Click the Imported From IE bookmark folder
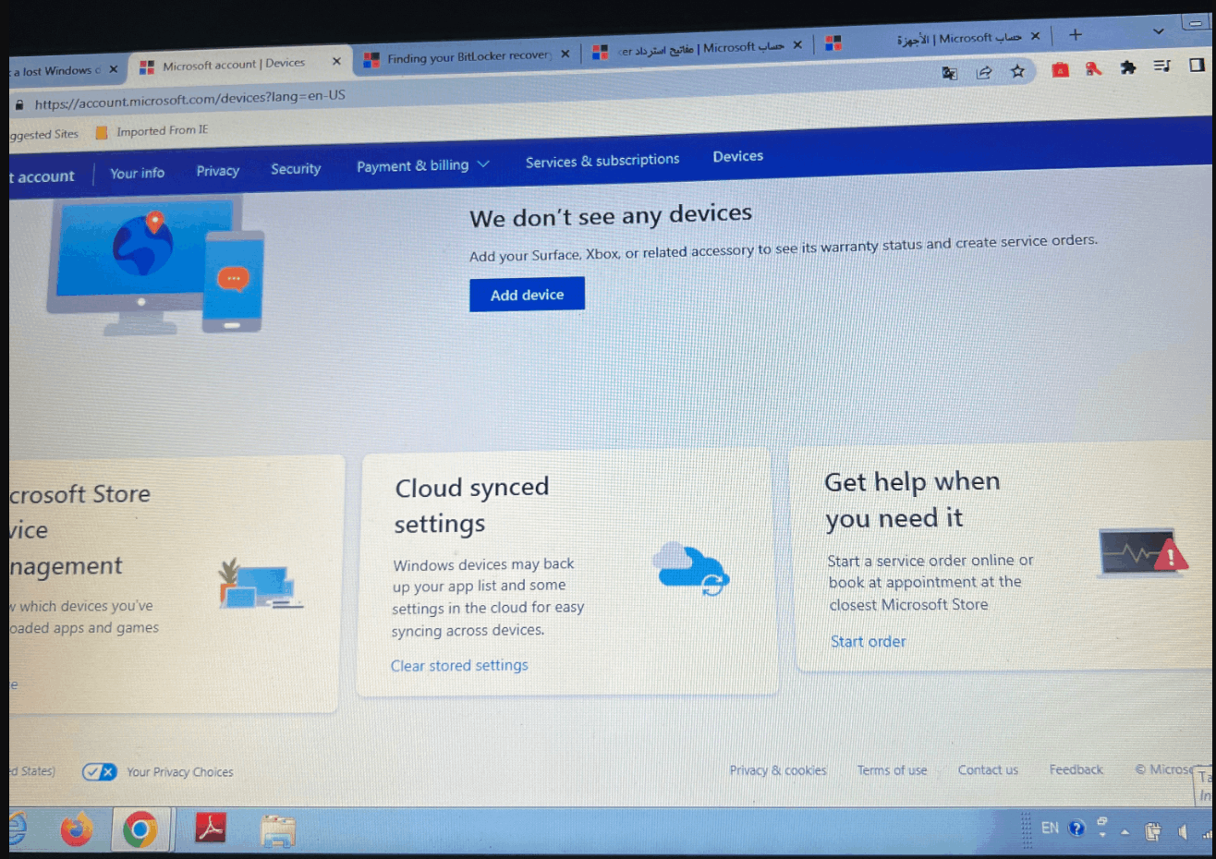Image resolution: width=1216 pixels, height=859 pixels. (152, 131)
